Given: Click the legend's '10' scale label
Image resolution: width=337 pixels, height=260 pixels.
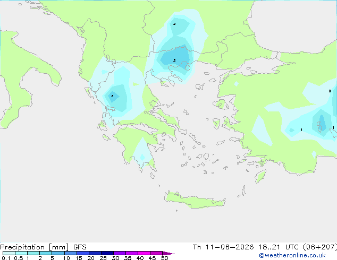Looking at the screenshot, I should [66, 258].
